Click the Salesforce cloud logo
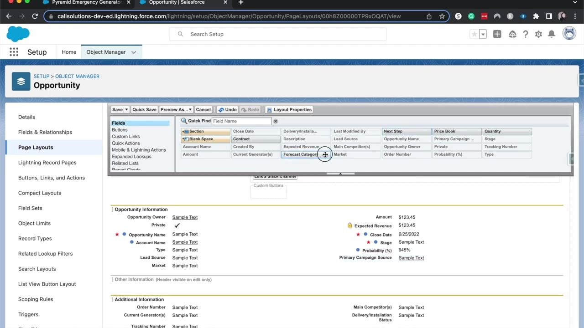Viewport: 584px width, 328px height. click(18, 34)
